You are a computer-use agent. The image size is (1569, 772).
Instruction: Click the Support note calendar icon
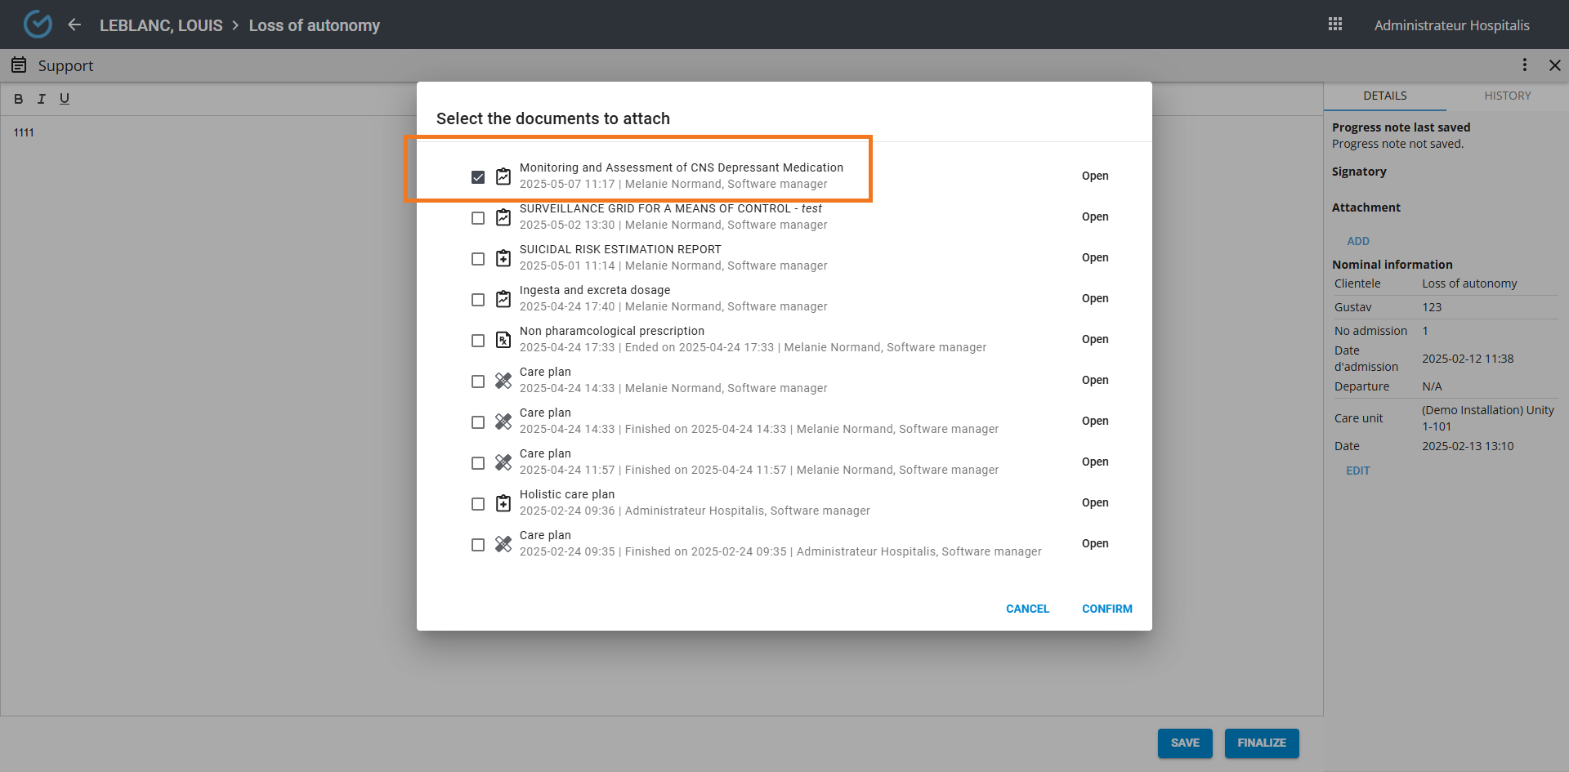click(19, 65)
